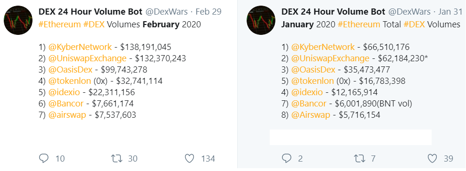This screenshot has height=171, width=466.
Task: Open the Feb 29 tweet timestamp
Action: pos(209,12)
